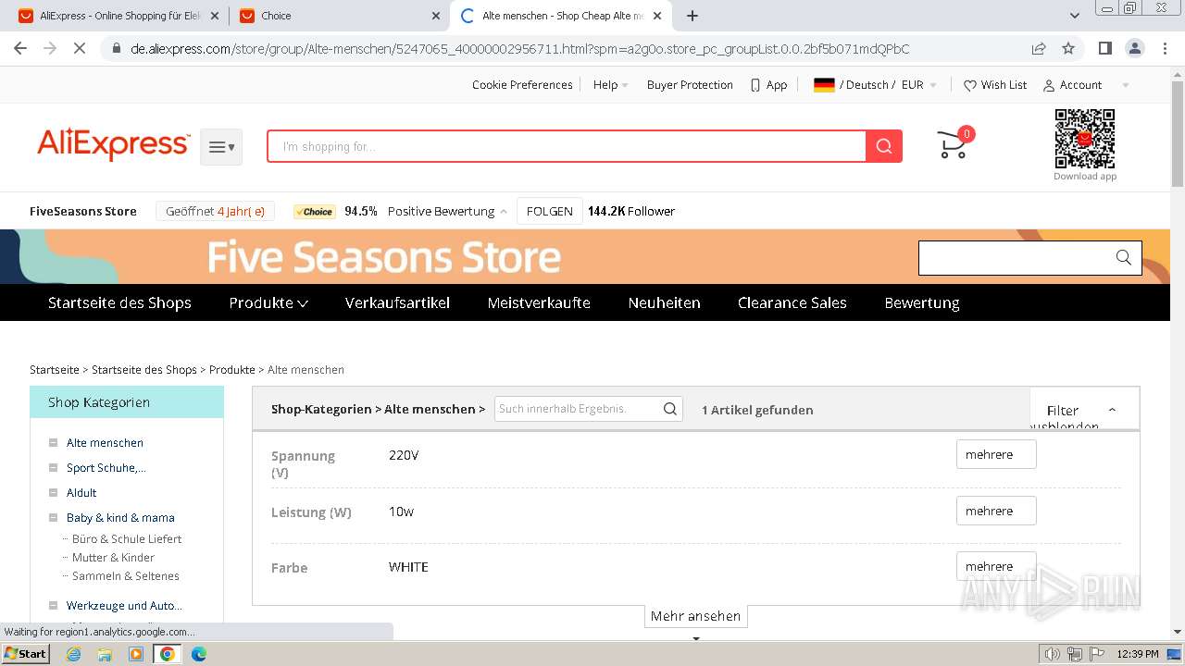Select Sport Schuhe category in sidebar
The height and width of the screenshot is (666, 1185).
click(x=106, y=468)
